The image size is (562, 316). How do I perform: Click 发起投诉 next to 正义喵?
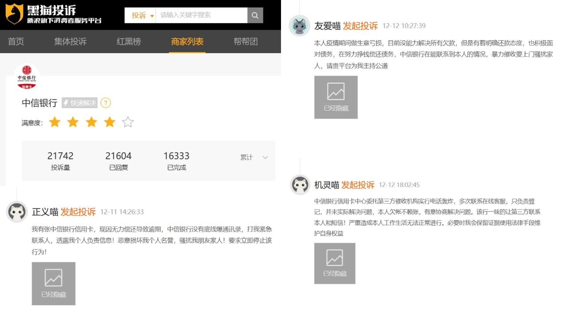tap(78, 212)
